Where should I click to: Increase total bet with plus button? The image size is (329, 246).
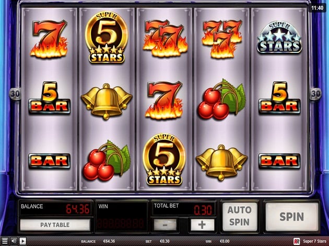202,225
